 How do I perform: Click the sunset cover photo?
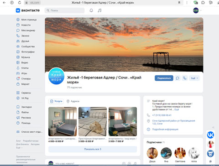(x=124, y=44)
